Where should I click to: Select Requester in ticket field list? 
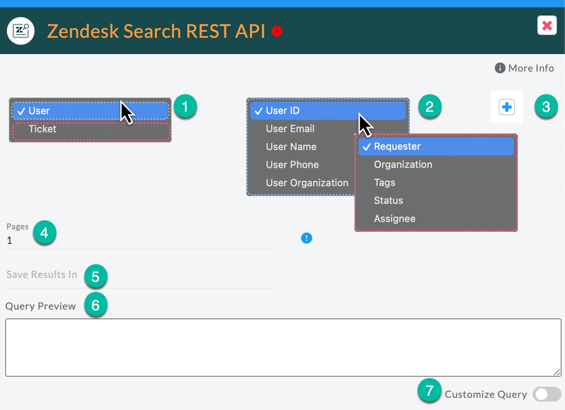point(436,146)
